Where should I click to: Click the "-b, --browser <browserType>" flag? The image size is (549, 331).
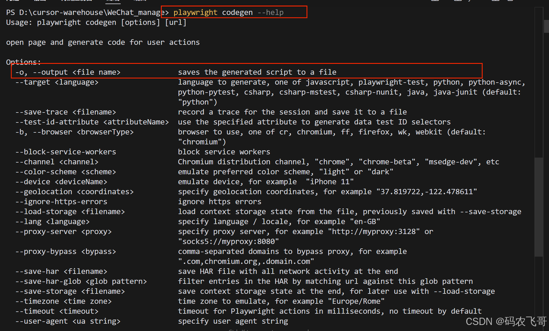tap(74, 132)
